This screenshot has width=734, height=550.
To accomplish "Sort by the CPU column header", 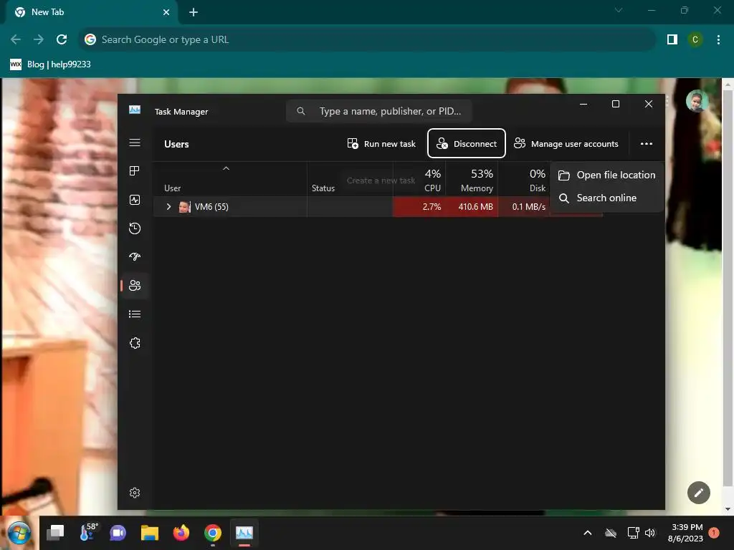I will coord(419,180).
